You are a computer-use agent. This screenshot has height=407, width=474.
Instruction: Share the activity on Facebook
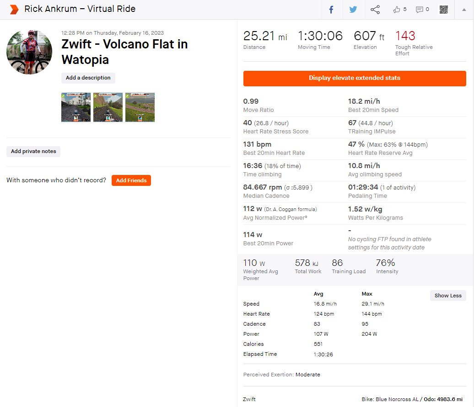pyautogui.click(x=331, y=10)
